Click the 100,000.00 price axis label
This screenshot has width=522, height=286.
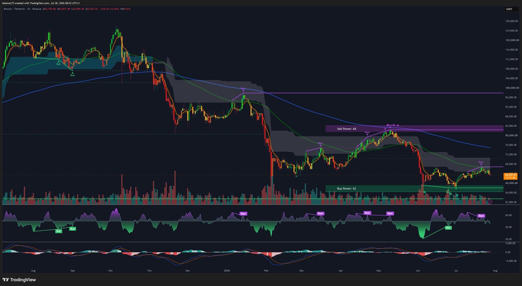coord(512,88)
